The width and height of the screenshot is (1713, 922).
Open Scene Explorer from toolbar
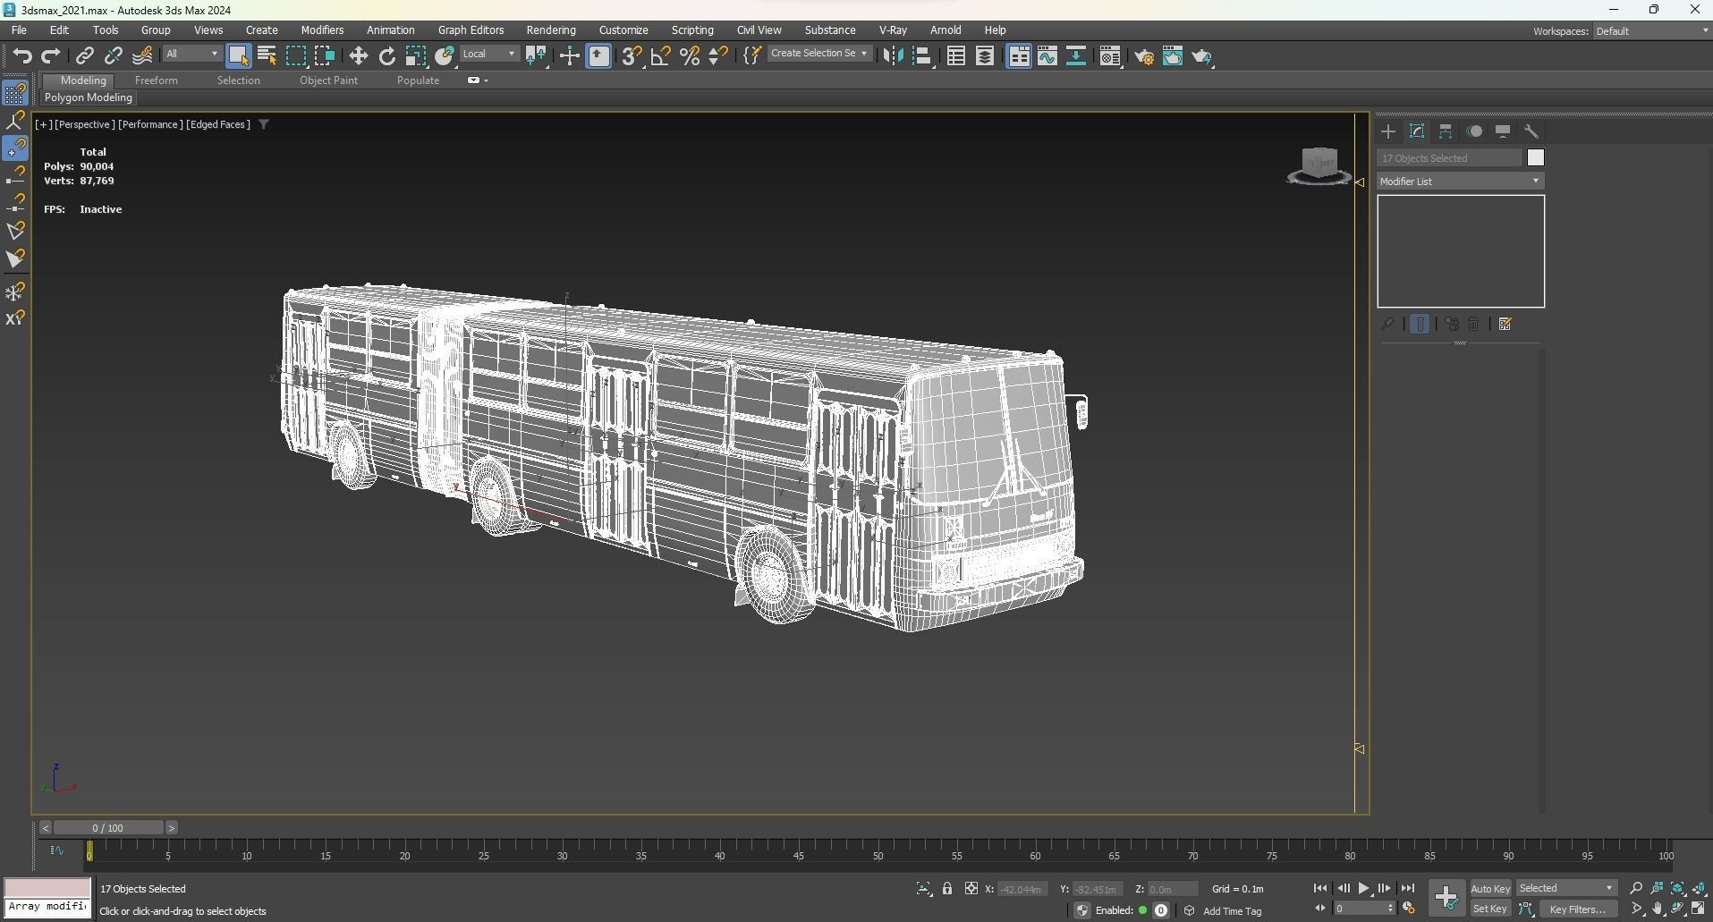point(955,55)
